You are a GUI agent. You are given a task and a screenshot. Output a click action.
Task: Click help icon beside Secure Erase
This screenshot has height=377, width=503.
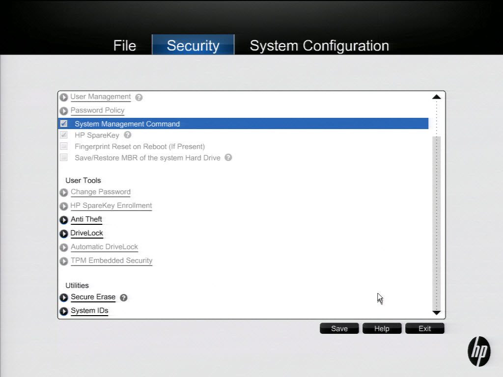pos(124,297)
